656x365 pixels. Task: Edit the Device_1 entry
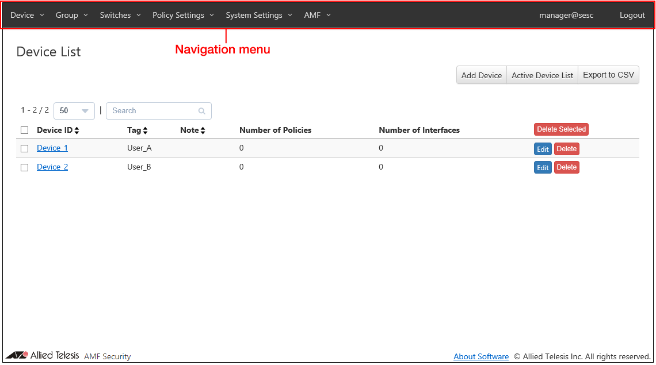click(x=543, y=149)
